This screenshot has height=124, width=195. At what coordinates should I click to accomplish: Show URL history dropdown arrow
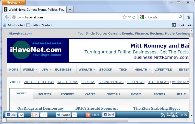[129, 17]
